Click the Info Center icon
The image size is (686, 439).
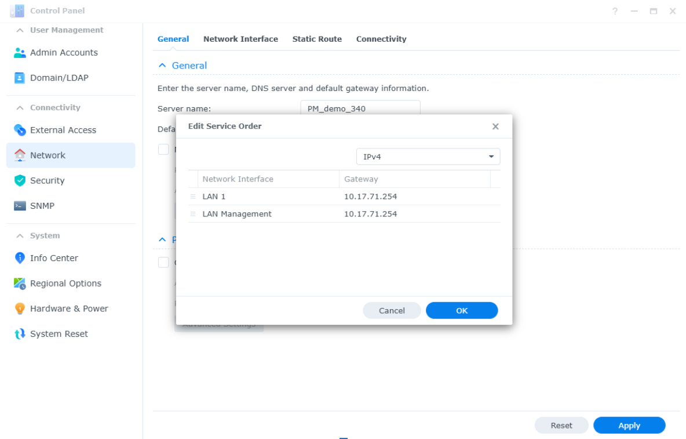[x=20, y=258]
